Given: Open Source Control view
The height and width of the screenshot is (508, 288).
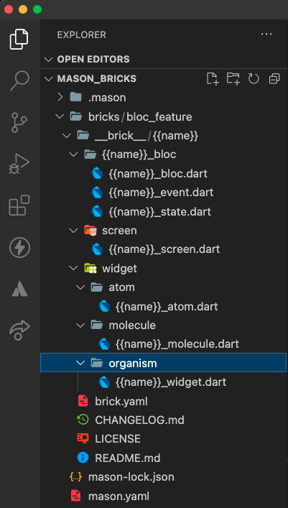Looking at the screenshot, I should [x=20, y=122].
